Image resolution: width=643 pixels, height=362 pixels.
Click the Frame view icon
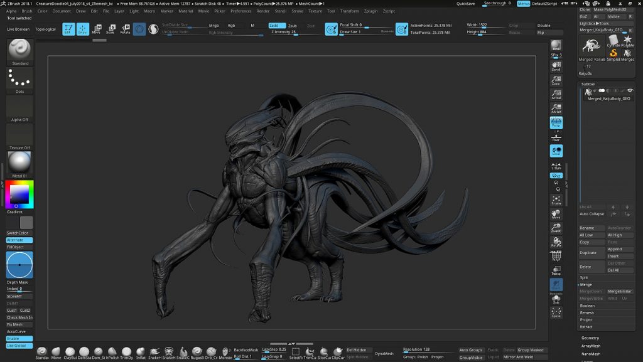[556, 200]
